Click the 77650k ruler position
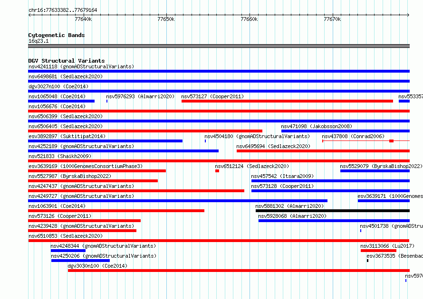The width and height of the screenshot is (423, 299). (166, 19)
